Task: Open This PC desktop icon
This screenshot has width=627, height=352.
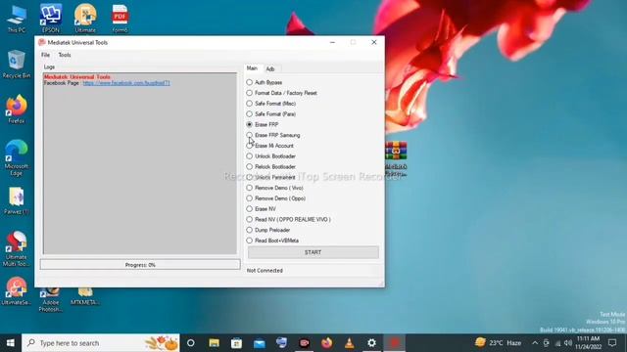Action: (17, 19)
